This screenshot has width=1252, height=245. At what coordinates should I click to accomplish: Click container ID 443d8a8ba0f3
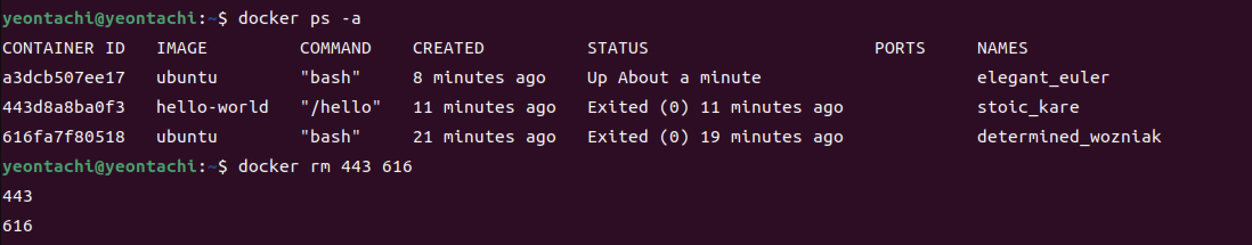click(x=64, y=107)
